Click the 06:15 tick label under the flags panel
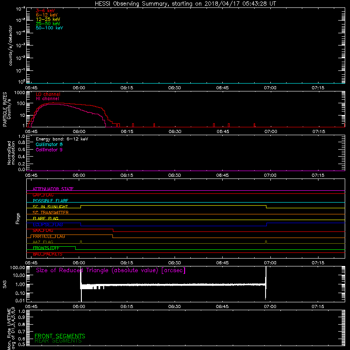Image resolution: width=350 pixels, height=350 pixels. (127, 263)
